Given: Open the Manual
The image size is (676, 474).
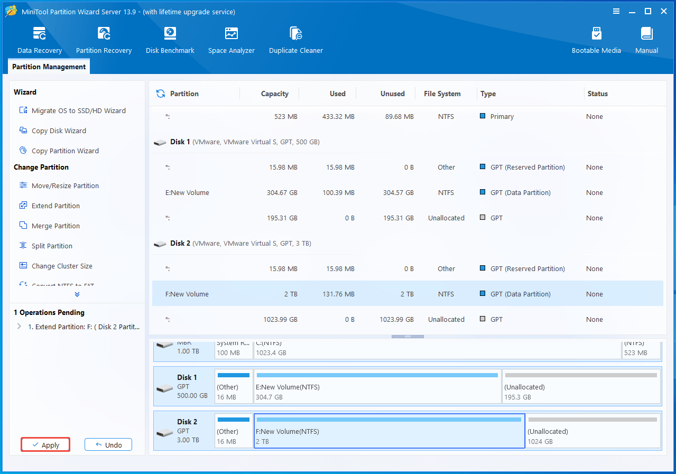Looking at the screenshot, I should (647, 40).
